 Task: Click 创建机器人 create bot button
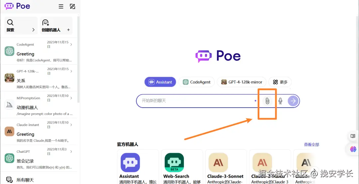(56, 25)
